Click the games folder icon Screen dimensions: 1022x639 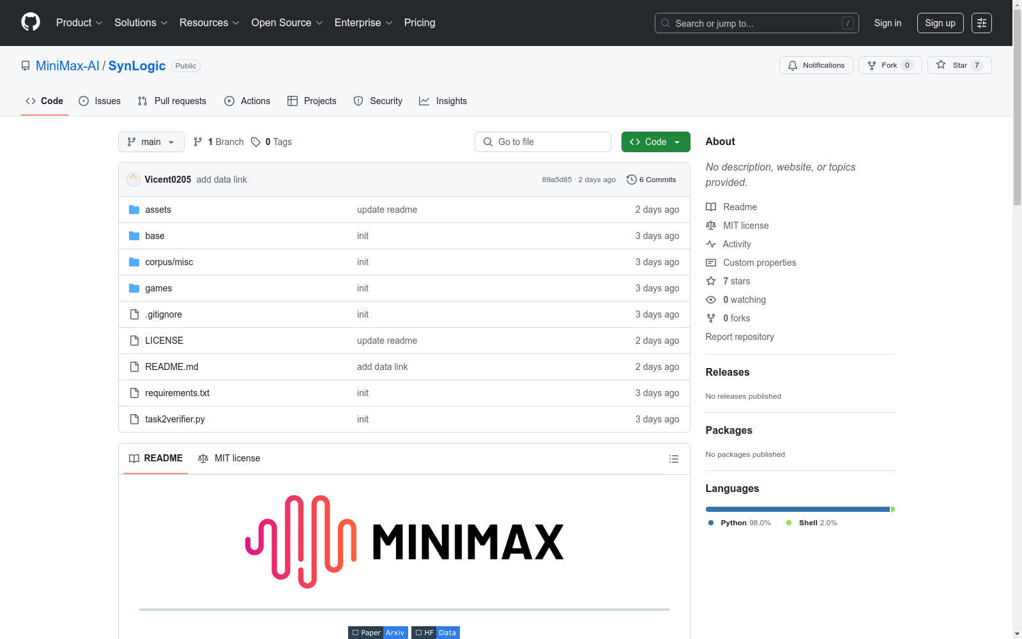(x=134, y=288)
